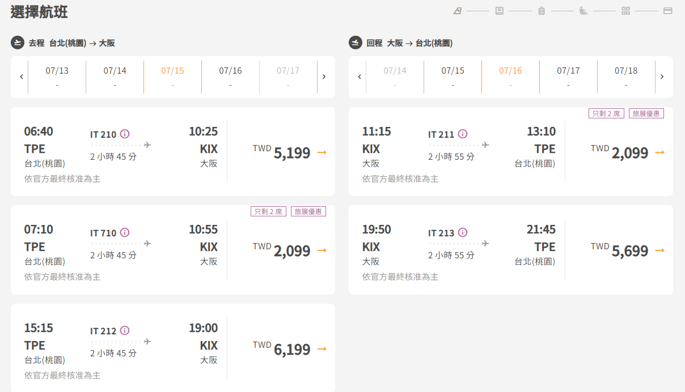Open flight info icon for IT 710
The height and width of the screenshot is (392, 685).
tap(125, 233)
